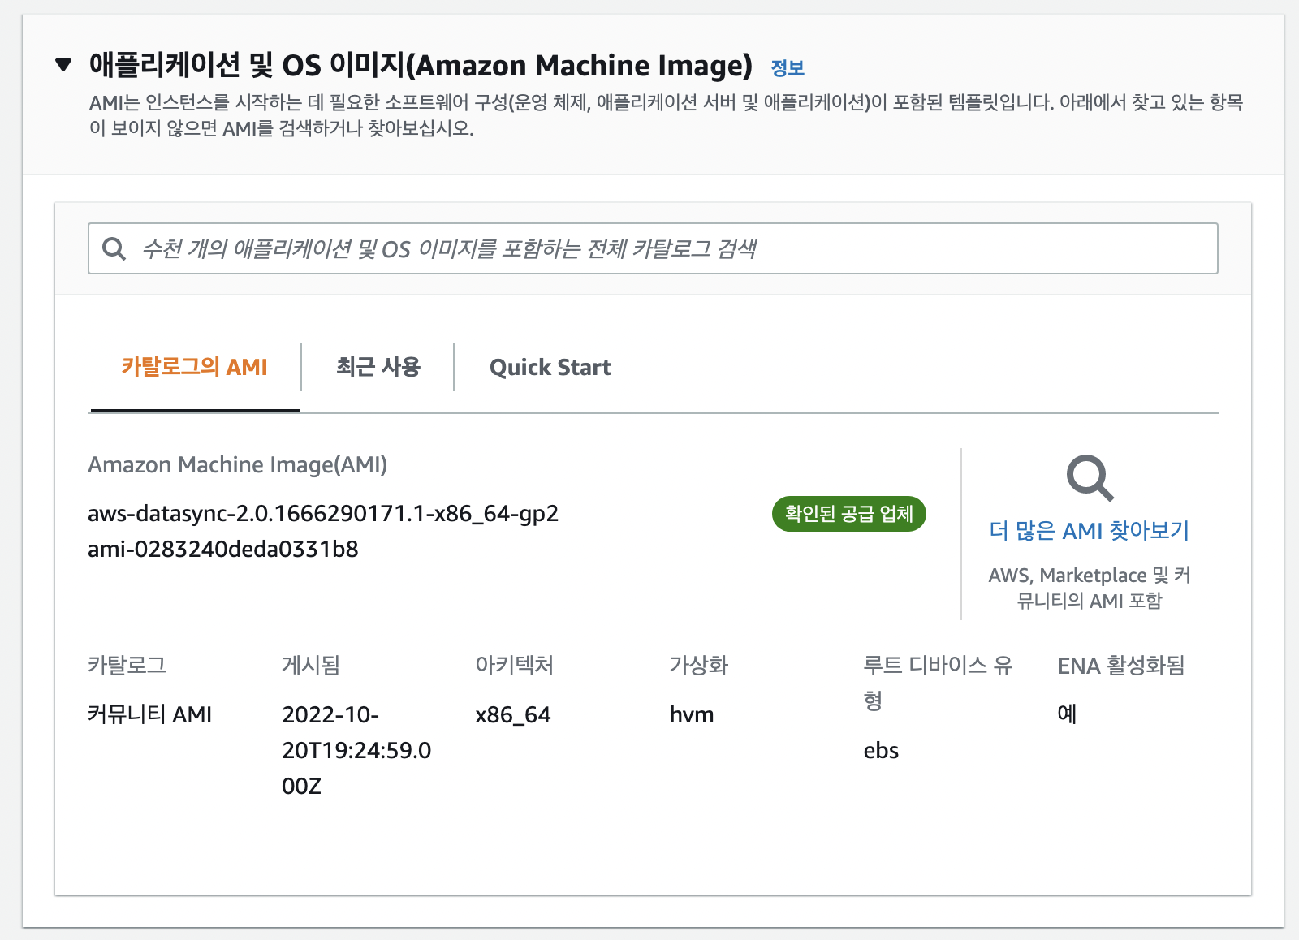Click the AMI catalog search field
Screen dimensions: 1299x940
(x=653, y=248)
